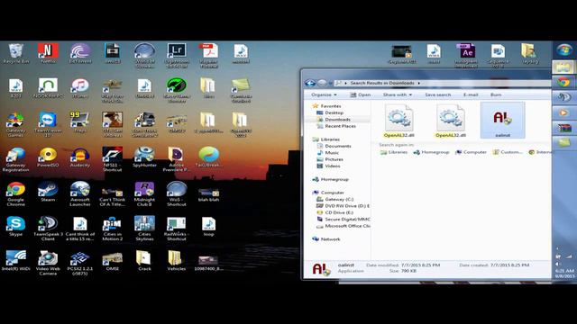Launch the Audacity desktop shortcut

(80, 157)
